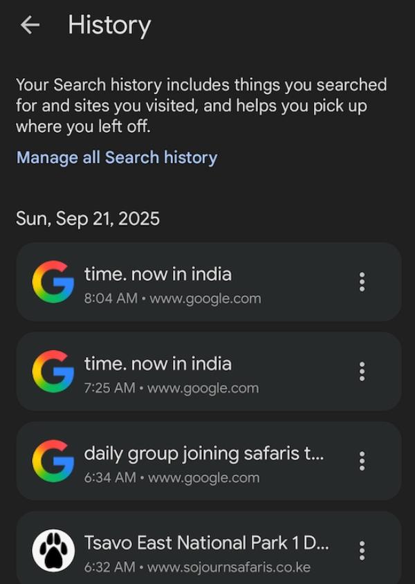This screenshot has width=415, height=584.
Task: Open 'time. now in india' 7:25 AM search
Action: (158, 364)
